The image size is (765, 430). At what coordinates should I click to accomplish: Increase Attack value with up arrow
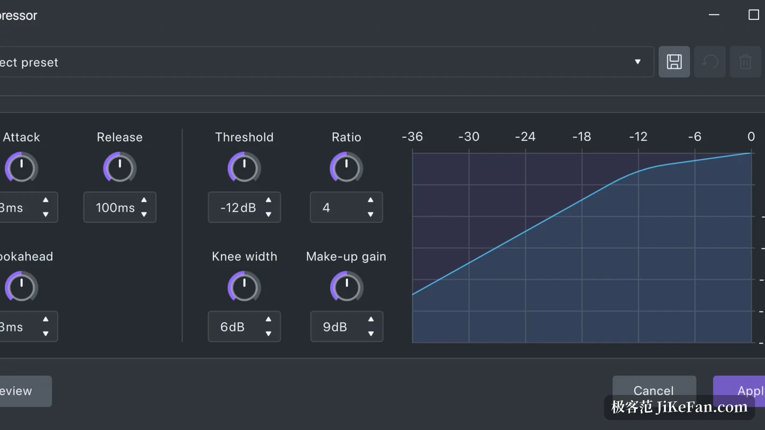click(x=46, y=200)
